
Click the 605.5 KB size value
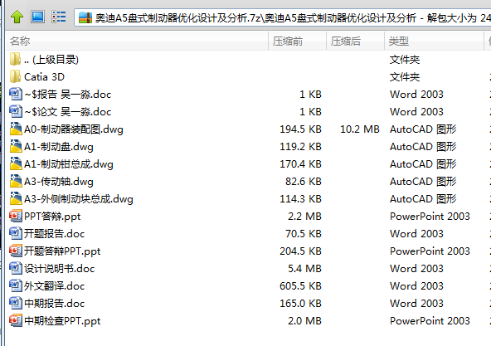click(x=300, y=285)
